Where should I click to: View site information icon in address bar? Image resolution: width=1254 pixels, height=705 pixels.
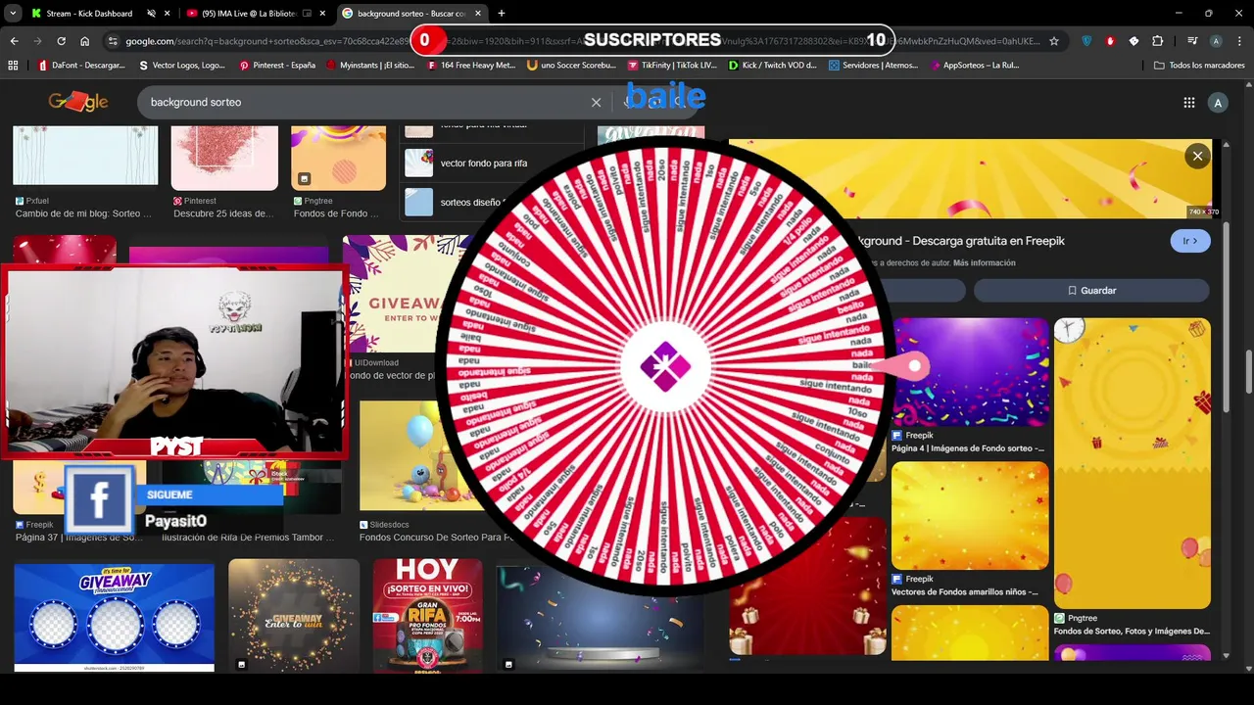pos(114,41)
